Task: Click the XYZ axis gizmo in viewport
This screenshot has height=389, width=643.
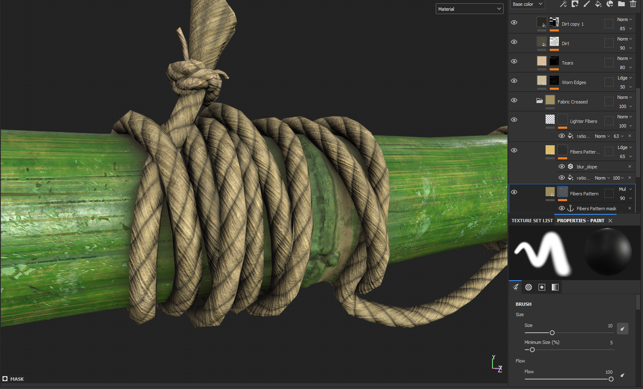Action: (x=497, y=364)
